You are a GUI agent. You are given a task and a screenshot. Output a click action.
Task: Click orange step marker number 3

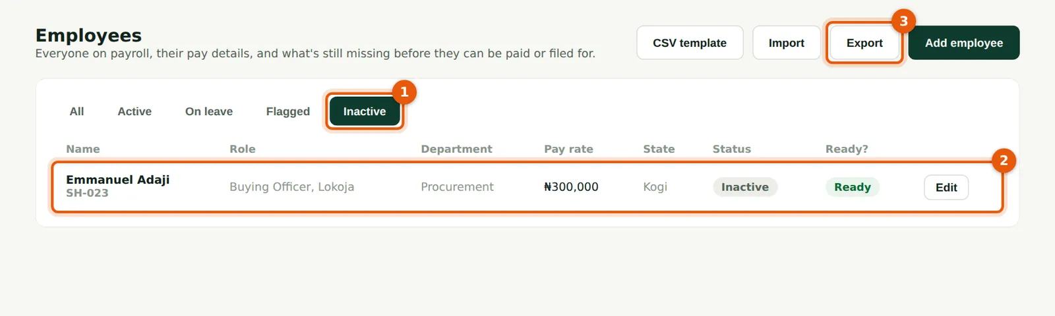(x=903, y=21)
